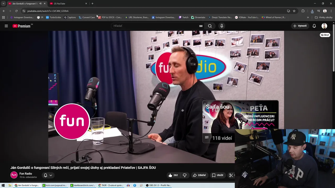Open the Captions bookmark
The height and width of the screenshot is (188, 335).
(70, 17)
